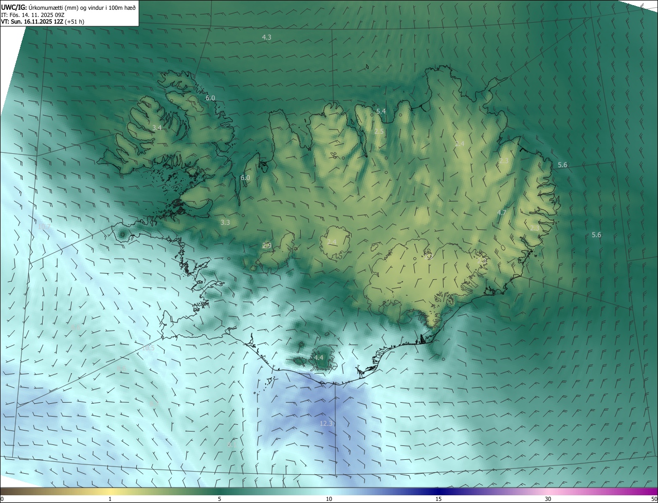Select the VT valid time 'Sun. 16.11.2025 12Z'
Screen dimensions: 658x503
coord(42,22)
